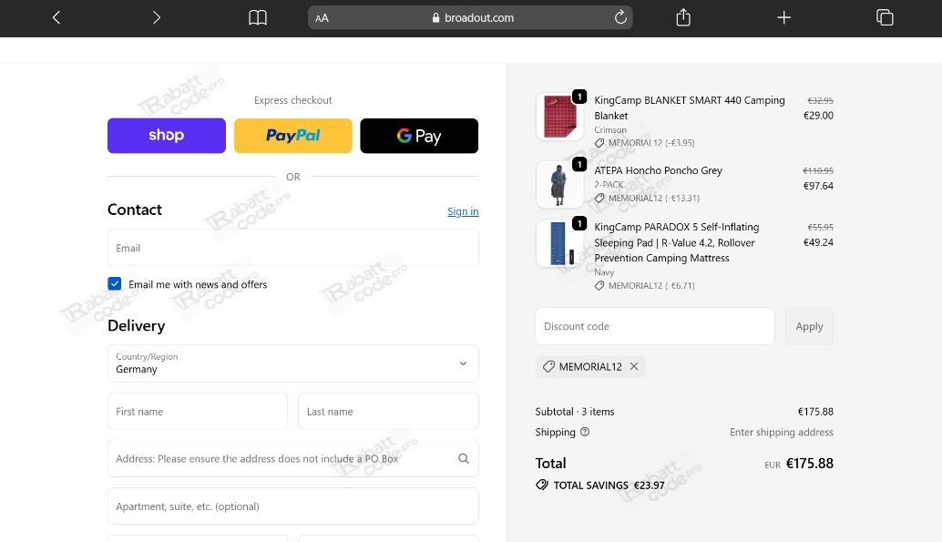Click the Total Savings tag icon
The image size is (942, 542).
(542, 485)
